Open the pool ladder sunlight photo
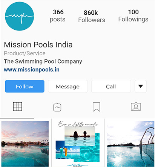155x167 pixels. (x=130, y=144)
